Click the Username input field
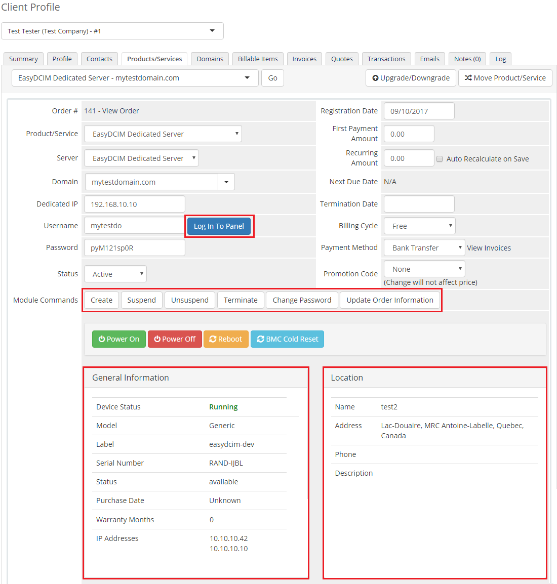This screenshot has height=584, width=557. [x=135, y=225]
